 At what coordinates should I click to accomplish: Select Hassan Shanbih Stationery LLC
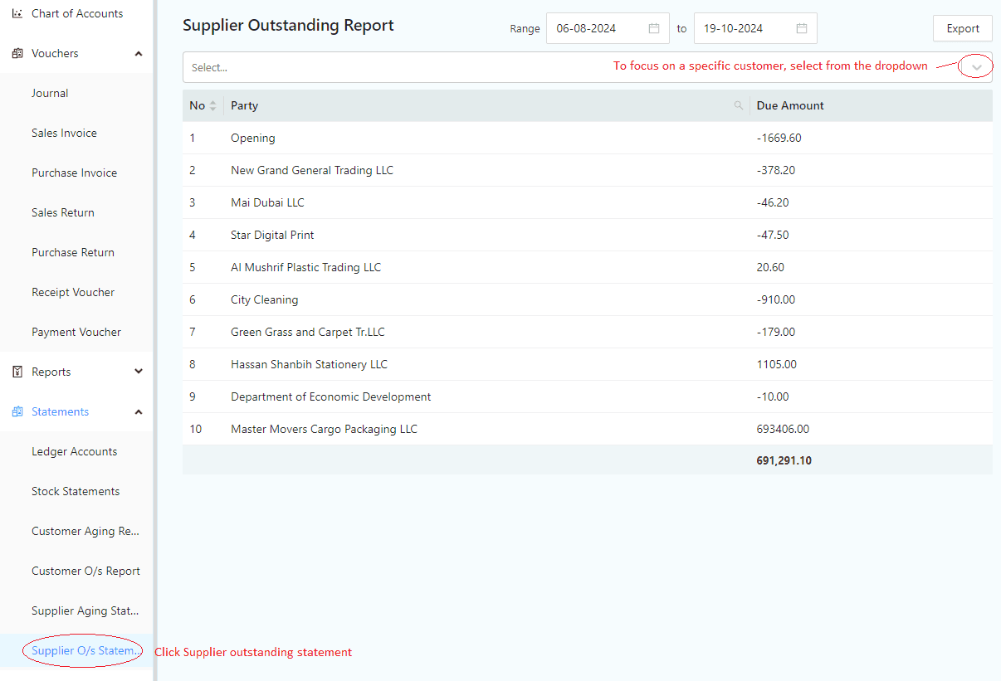tap(309, 364)
